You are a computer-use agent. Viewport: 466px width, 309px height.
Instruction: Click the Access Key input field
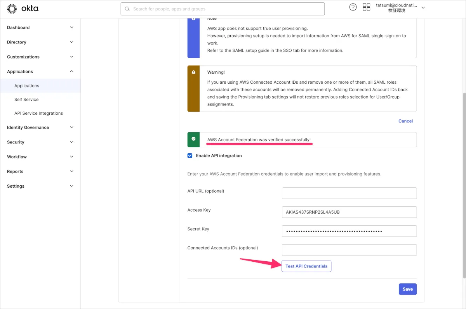(349, 212)
